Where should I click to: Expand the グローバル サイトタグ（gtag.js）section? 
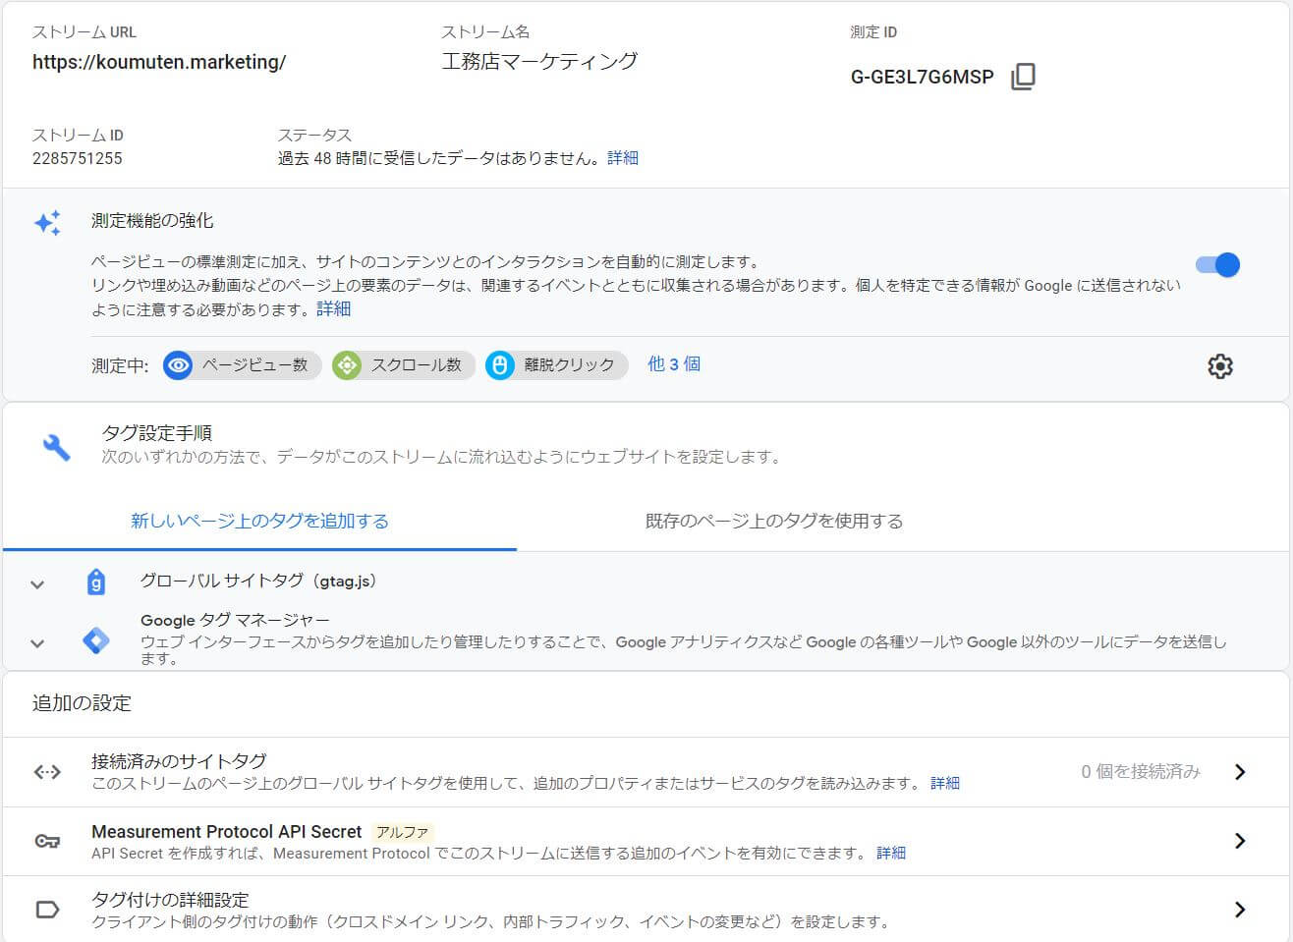click(x=37, y=582)
